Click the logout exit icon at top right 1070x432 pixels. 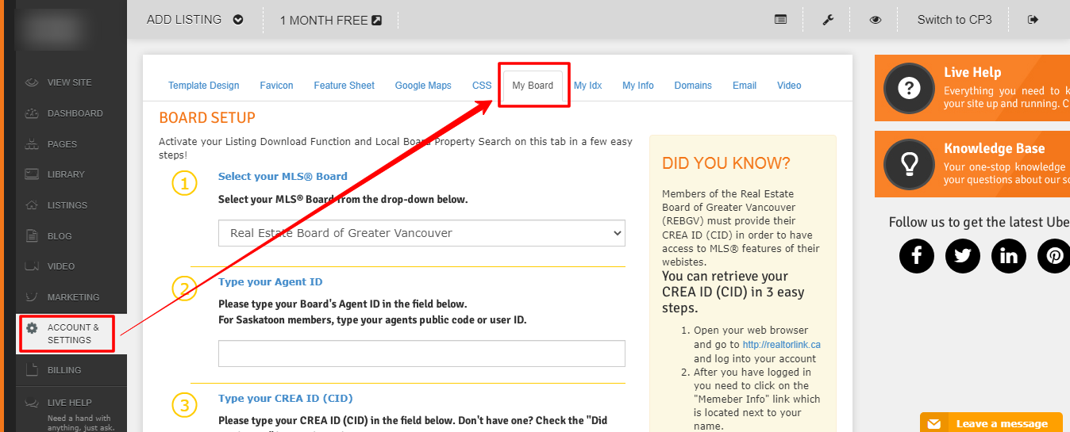(x=1033, y=20)
